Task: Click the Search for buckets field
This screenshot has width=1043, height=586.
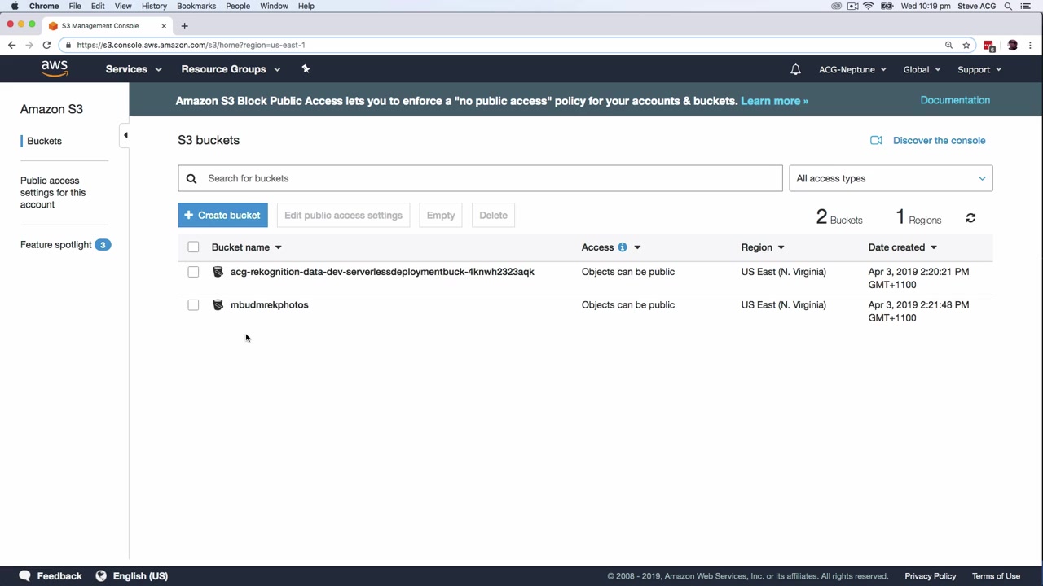Action: (480, 178)
